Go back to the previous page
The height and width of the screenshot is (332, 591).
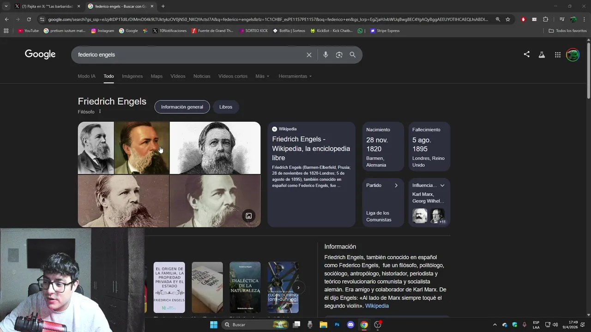(6, 19)
